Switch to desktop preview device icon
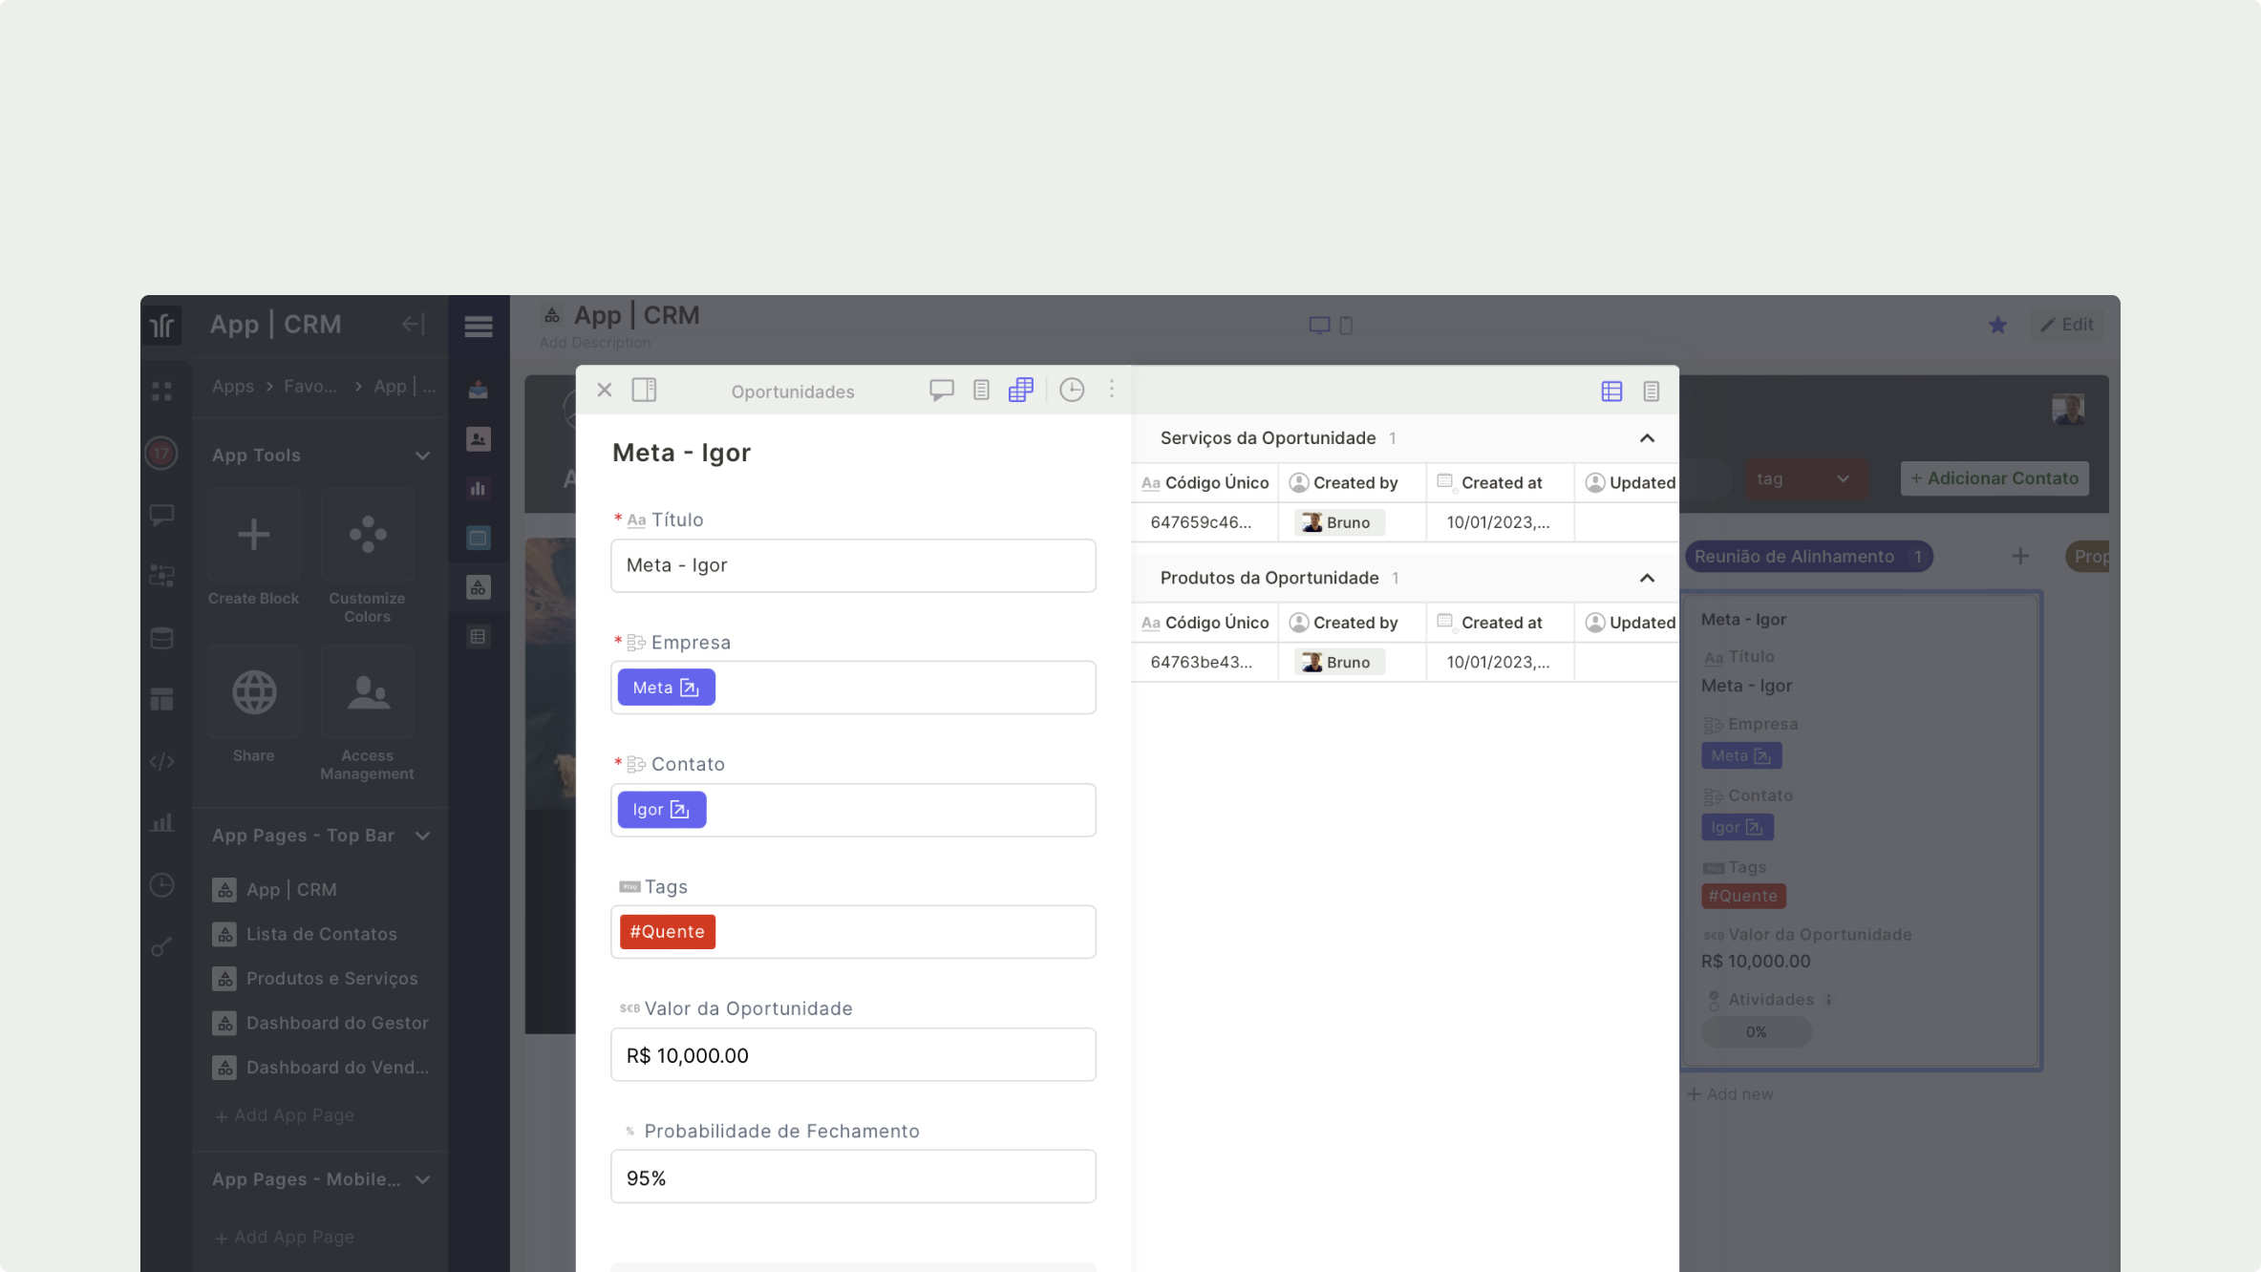Viewport: 2261px width, 1272px height. (x=1318, y=326)
